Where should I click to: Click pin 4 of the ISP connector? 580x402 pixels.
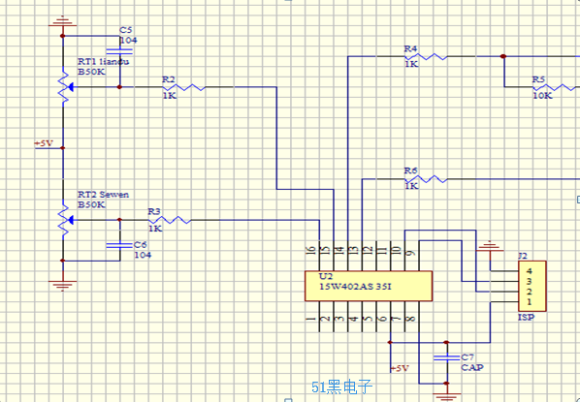click(x=530, y=271)
